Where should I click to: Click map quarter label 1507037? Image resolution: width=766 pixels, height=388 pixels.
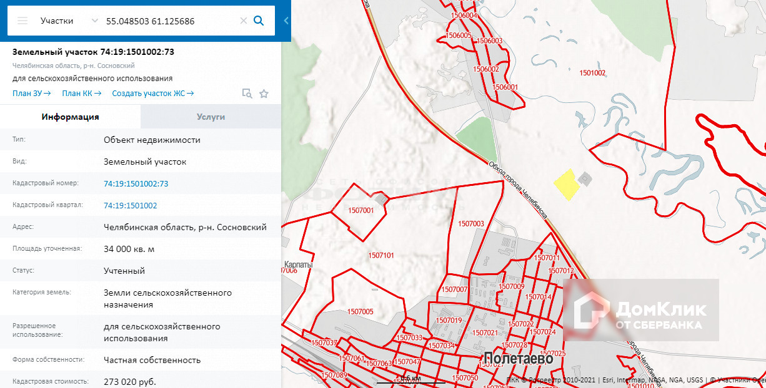point(324,342)
